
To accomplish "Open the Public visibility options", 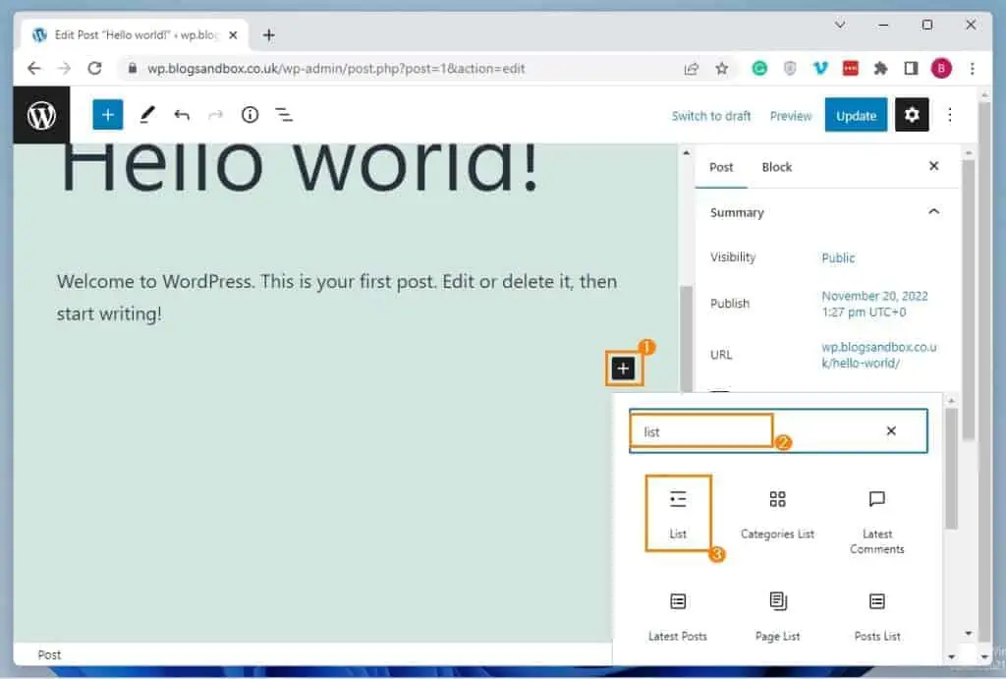I will [x=838, y=257].
